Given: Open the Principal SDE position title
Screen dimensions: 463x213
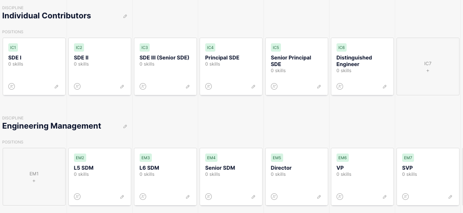Looking at the screenshot, I should coord(222,58).
